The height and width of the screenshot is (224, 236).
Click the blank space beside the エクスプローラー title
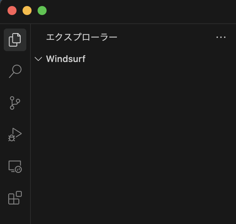click(x=166, y=37)
